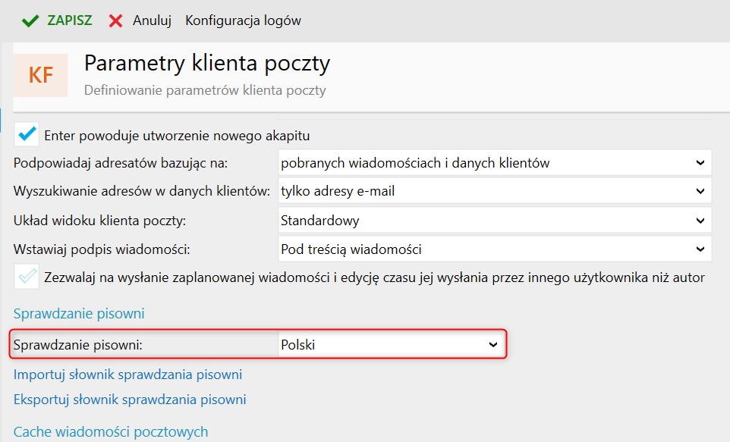Click the orange KF logo icon
Screen dimensions: 730x442
click(41, 75)
